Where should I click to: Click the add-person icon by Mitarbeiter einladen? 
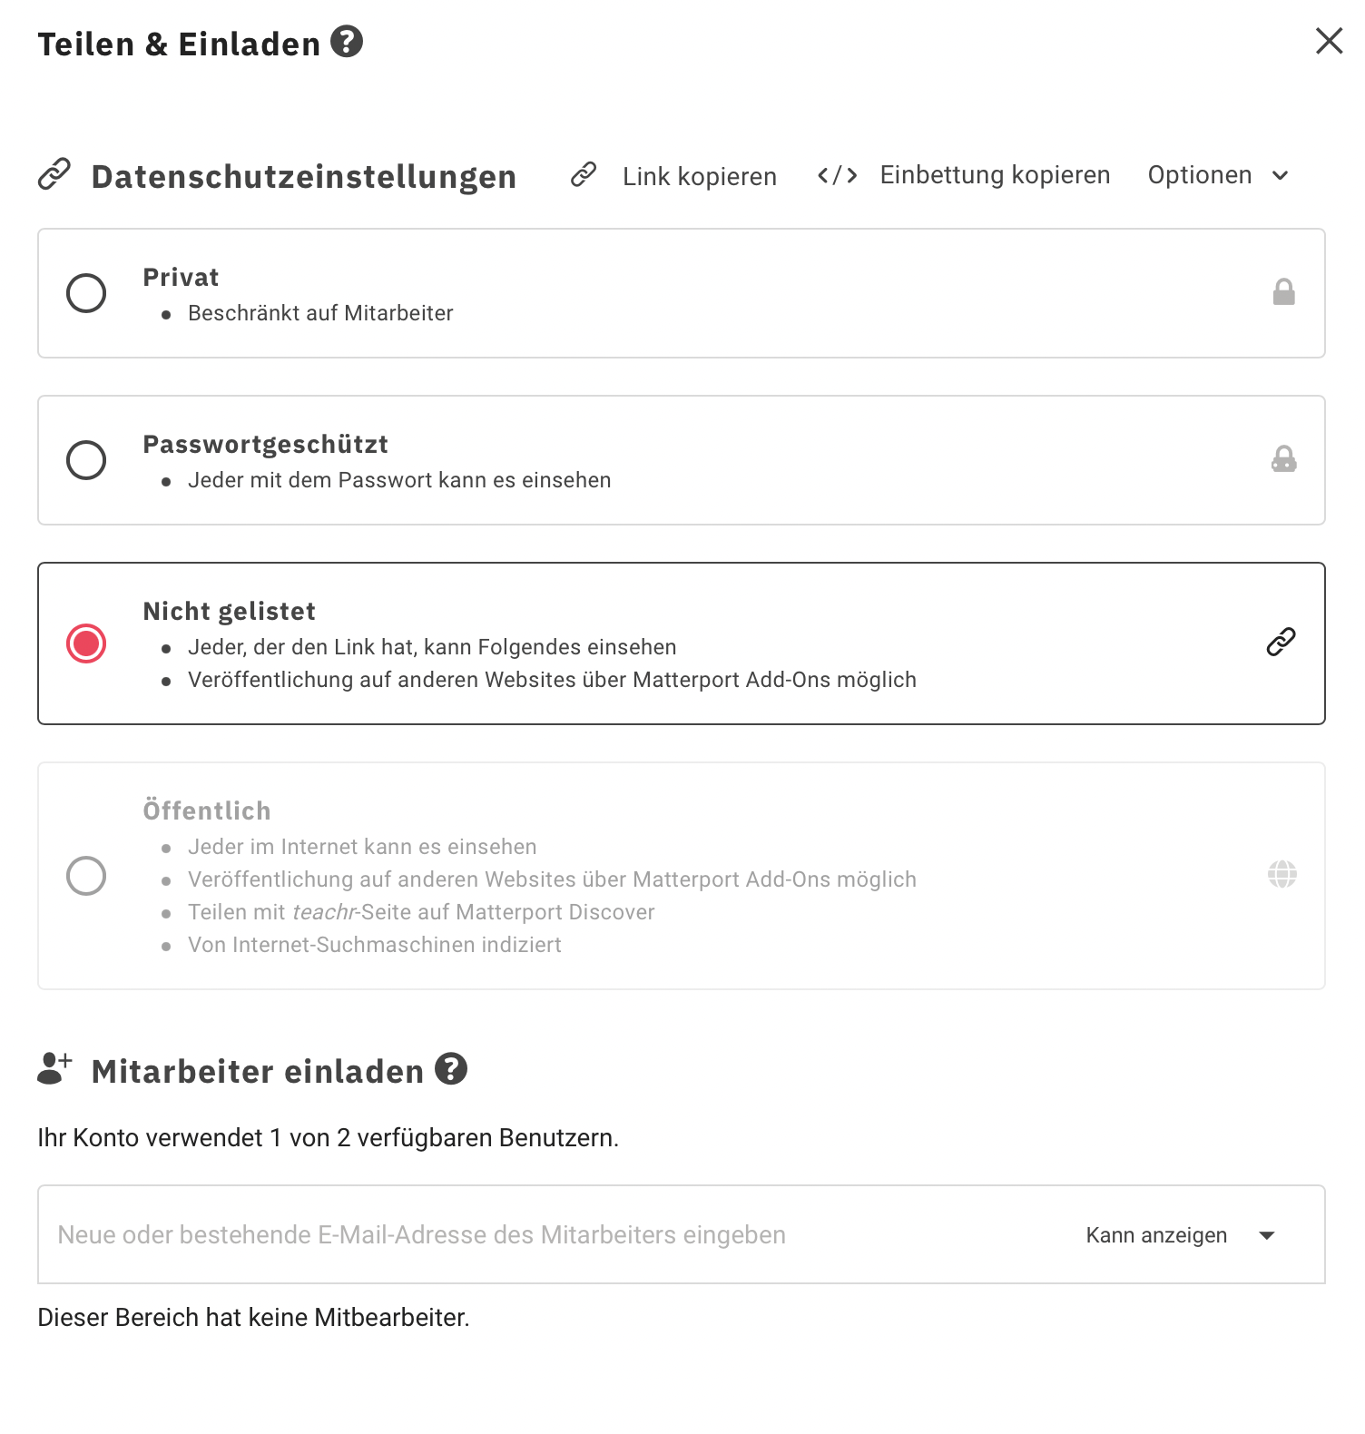[54, 1069]
